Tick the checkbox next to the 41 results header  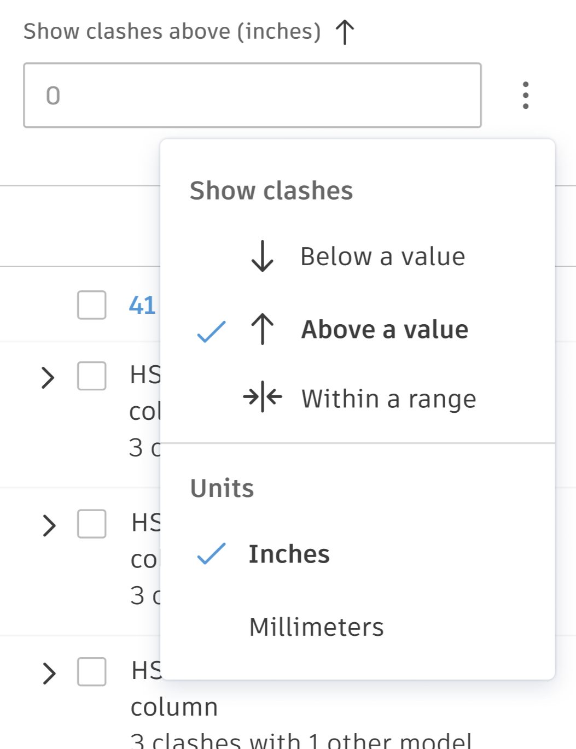(x=91, y=304)
